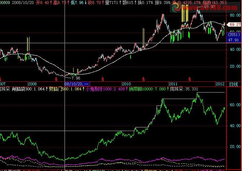Click the 7.96 low price annotation
242x171 pixels.
[76, 78]
